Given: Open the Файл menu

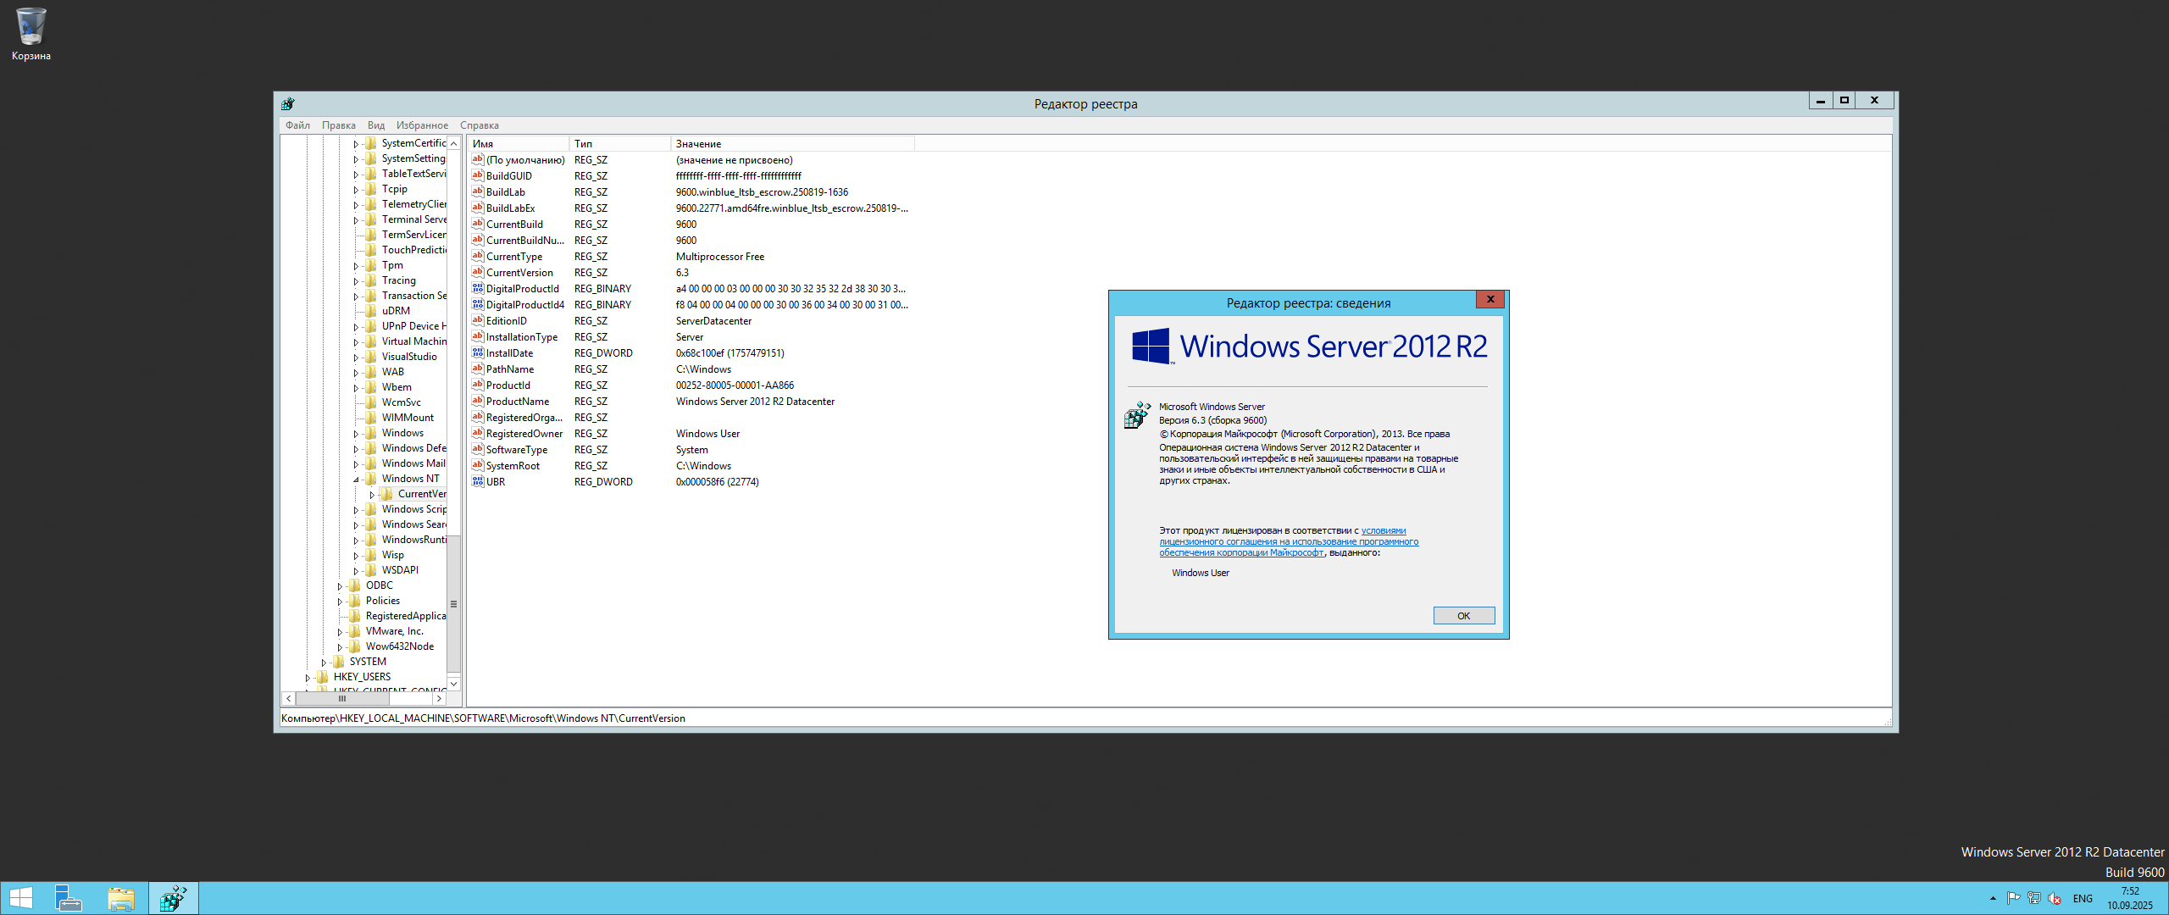Looking at the screenshot, I should pyautogui.click(x=297, y=125).
